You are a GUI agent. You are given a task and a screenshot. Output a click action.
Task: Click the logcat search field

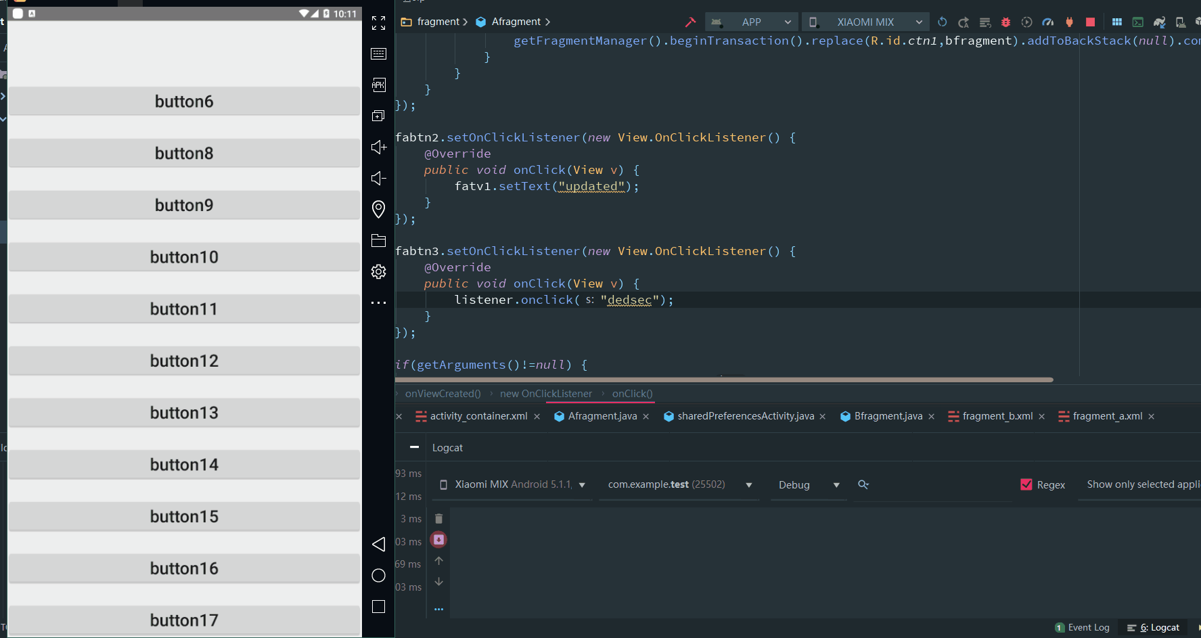(934, 484)
